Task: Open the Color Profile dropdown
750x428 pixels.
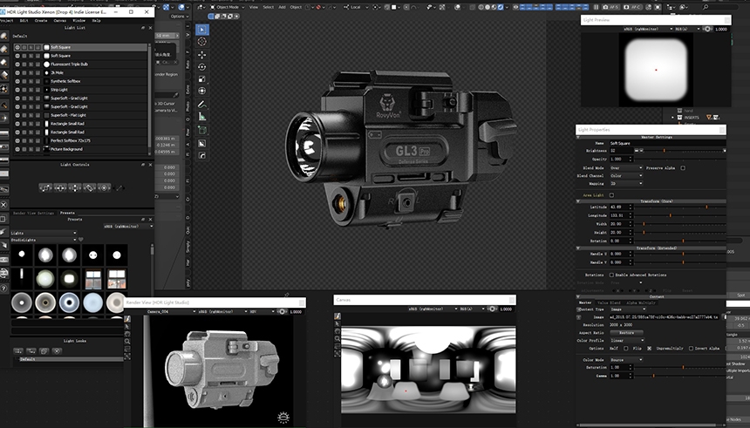Action: pyautogui.click(x=627, y=341)
